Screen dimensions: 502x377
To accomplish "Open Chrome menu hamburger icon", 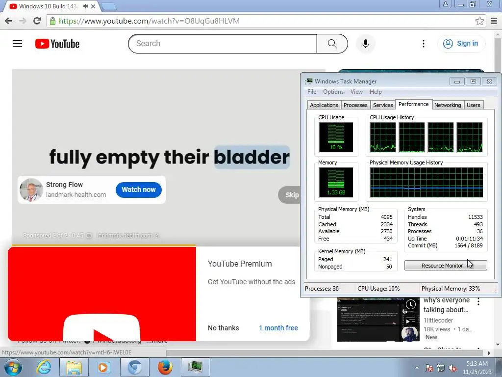I will [x=494, y=21].
